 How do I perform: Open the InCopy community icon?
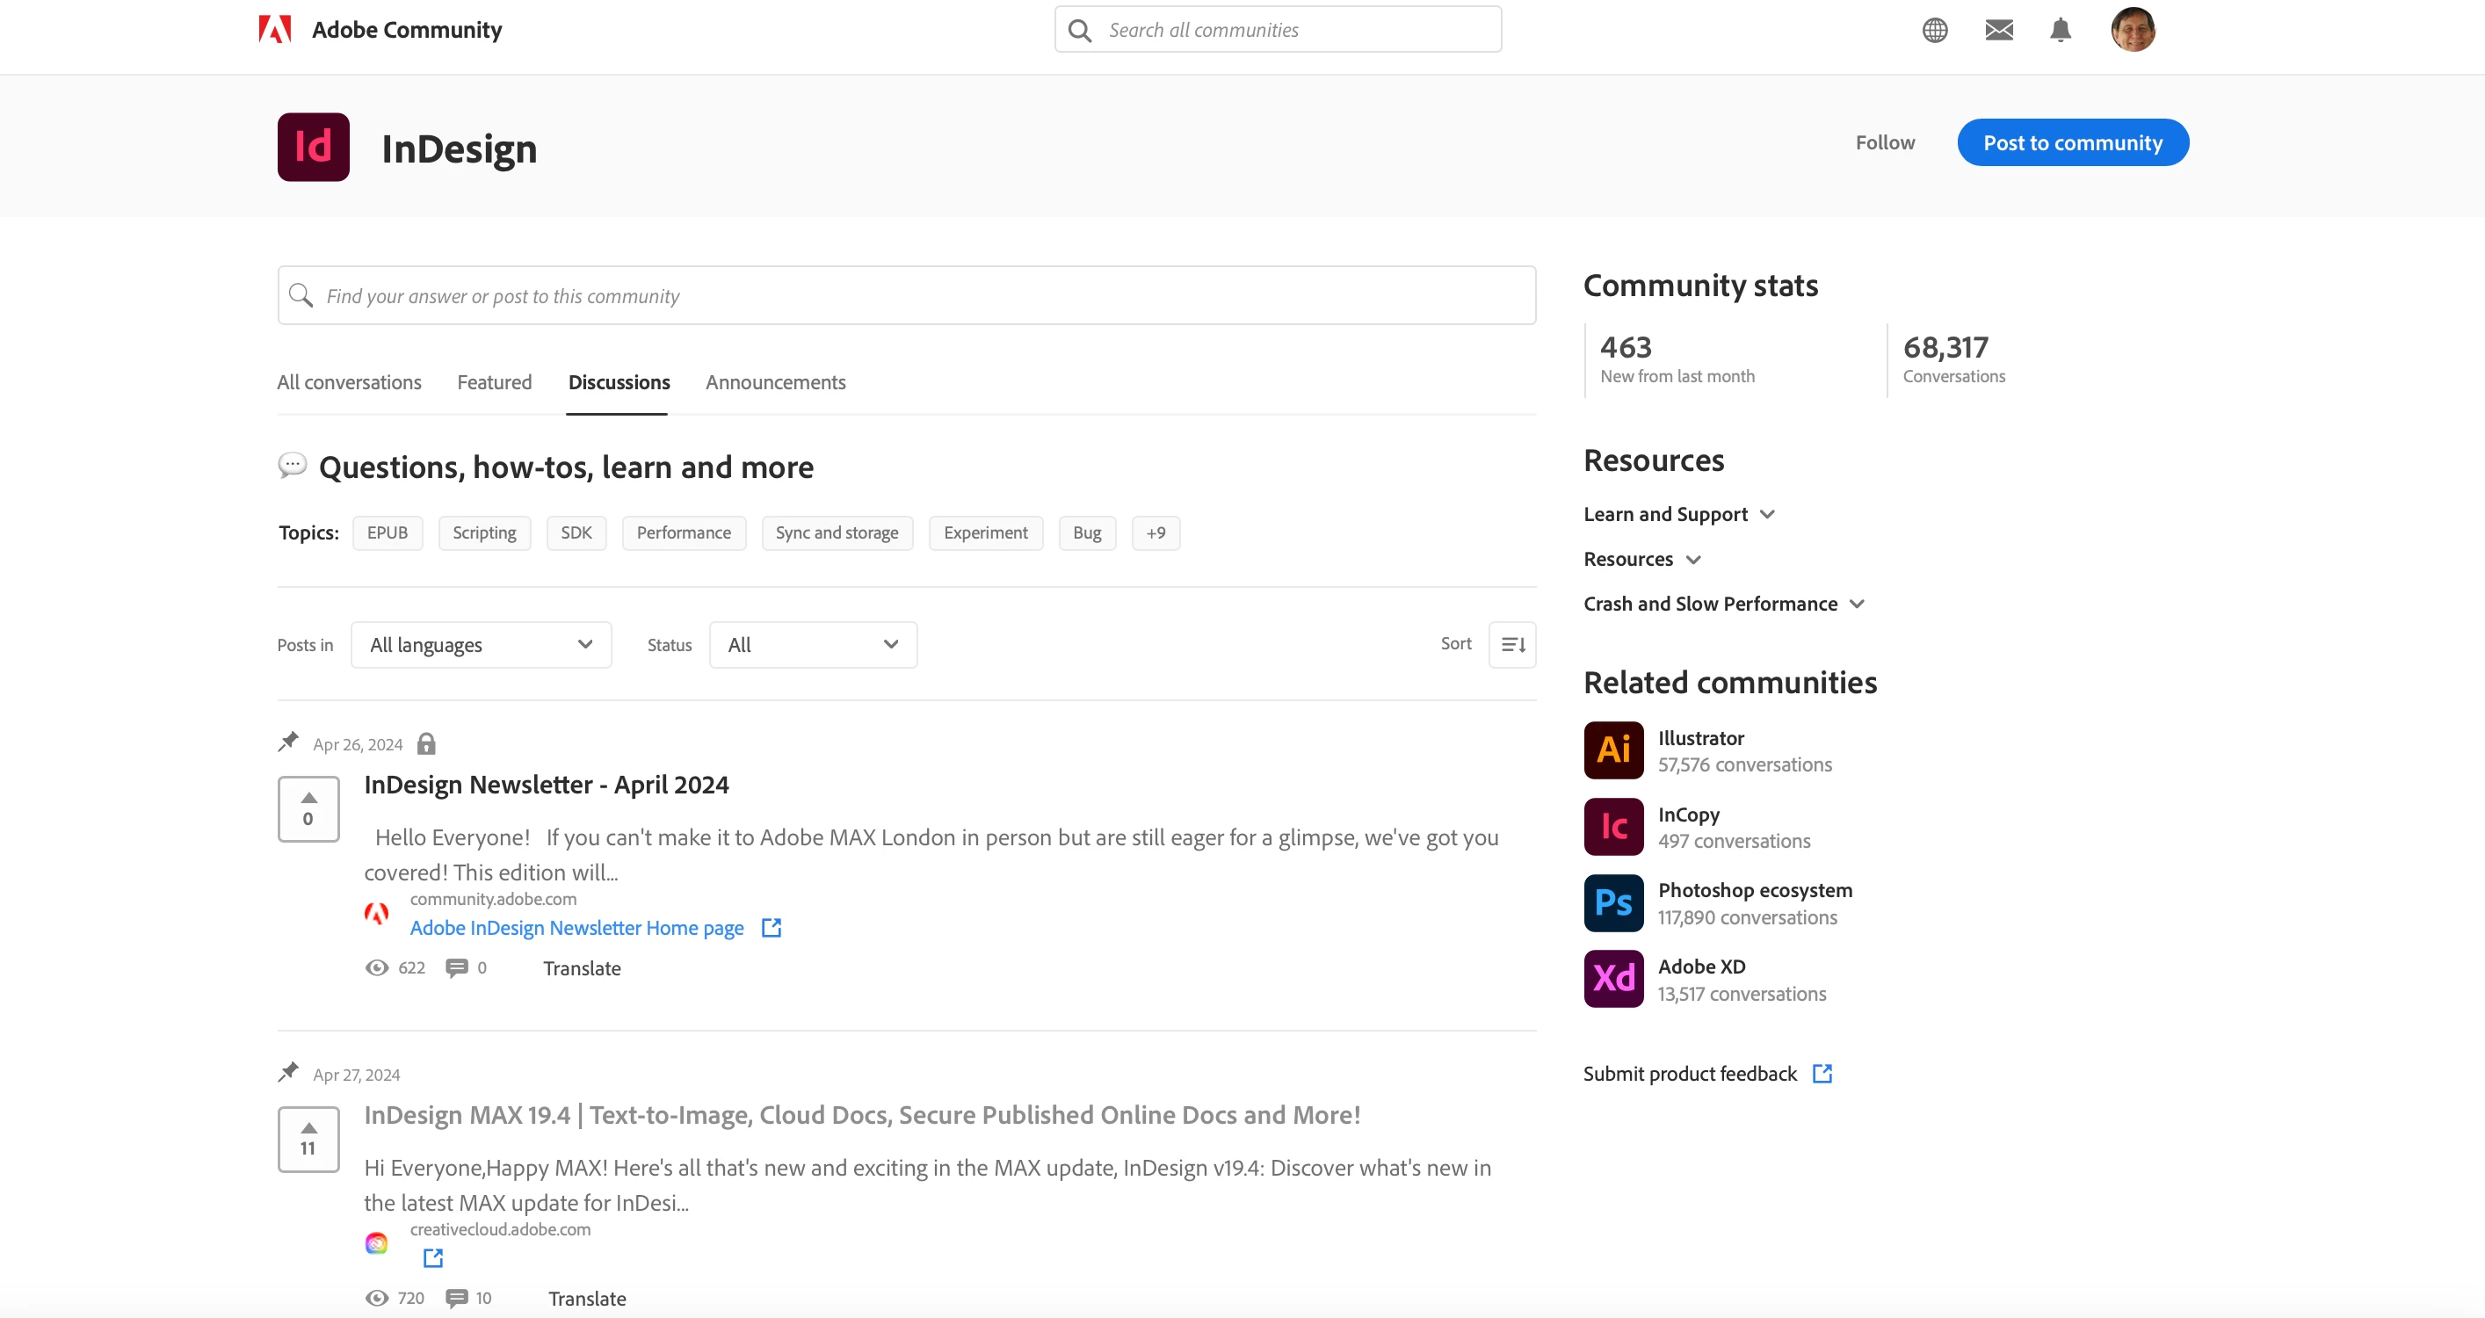click(1613, 827)
